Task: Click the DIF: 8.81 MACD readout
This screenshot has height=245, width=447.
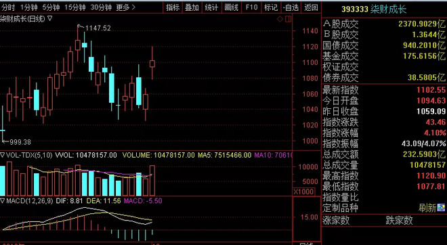Action: pos(69,201)
